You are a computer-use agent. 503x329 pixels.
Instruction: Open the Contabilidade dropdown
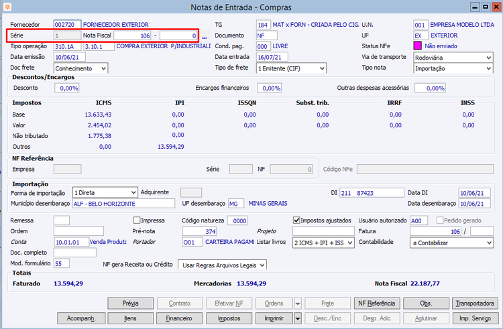pos(489,243)
